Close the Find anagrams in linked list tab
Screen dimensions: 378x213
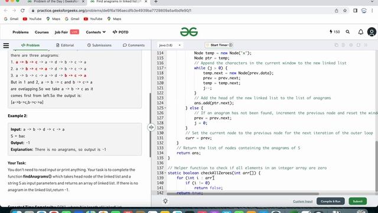tap(146, 2)
